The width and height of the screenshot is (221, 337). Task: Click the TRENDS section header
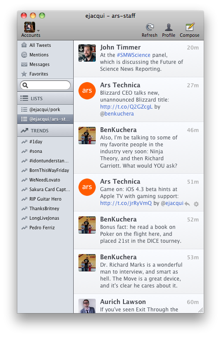tap(45, 131)
